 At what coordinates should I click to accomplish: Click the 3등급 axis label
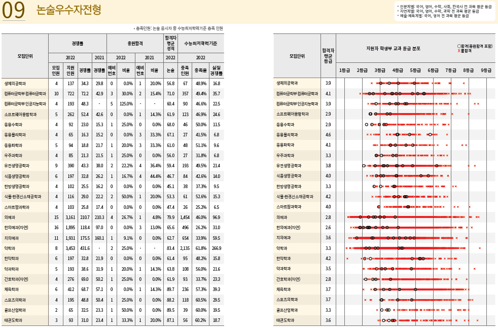tap(380, 70)
